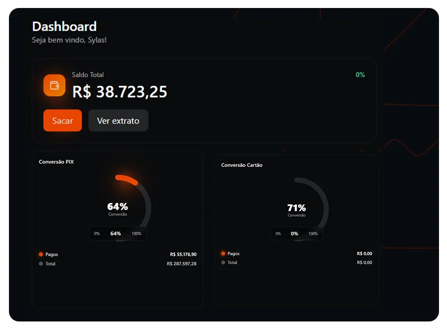Click the R$ 55.176,90 paid amount
The height and width of the screenshot is (329, 447).
(x=183, y=254)
